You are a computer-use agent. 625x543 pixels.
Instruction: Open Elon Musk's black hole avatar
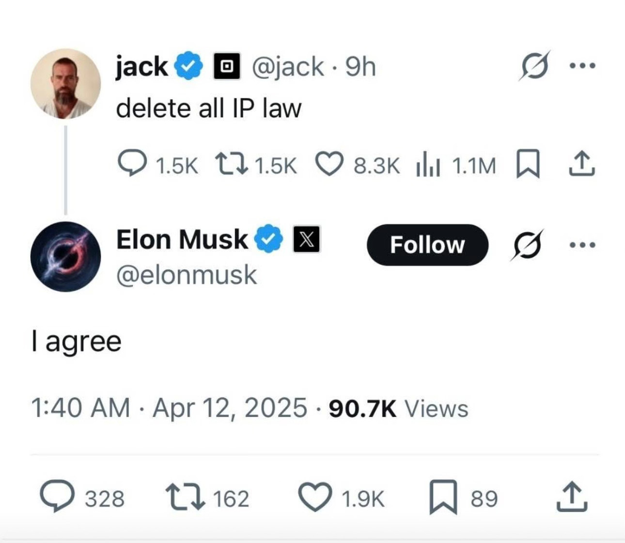pyautogui.click(x=66, y=257)
